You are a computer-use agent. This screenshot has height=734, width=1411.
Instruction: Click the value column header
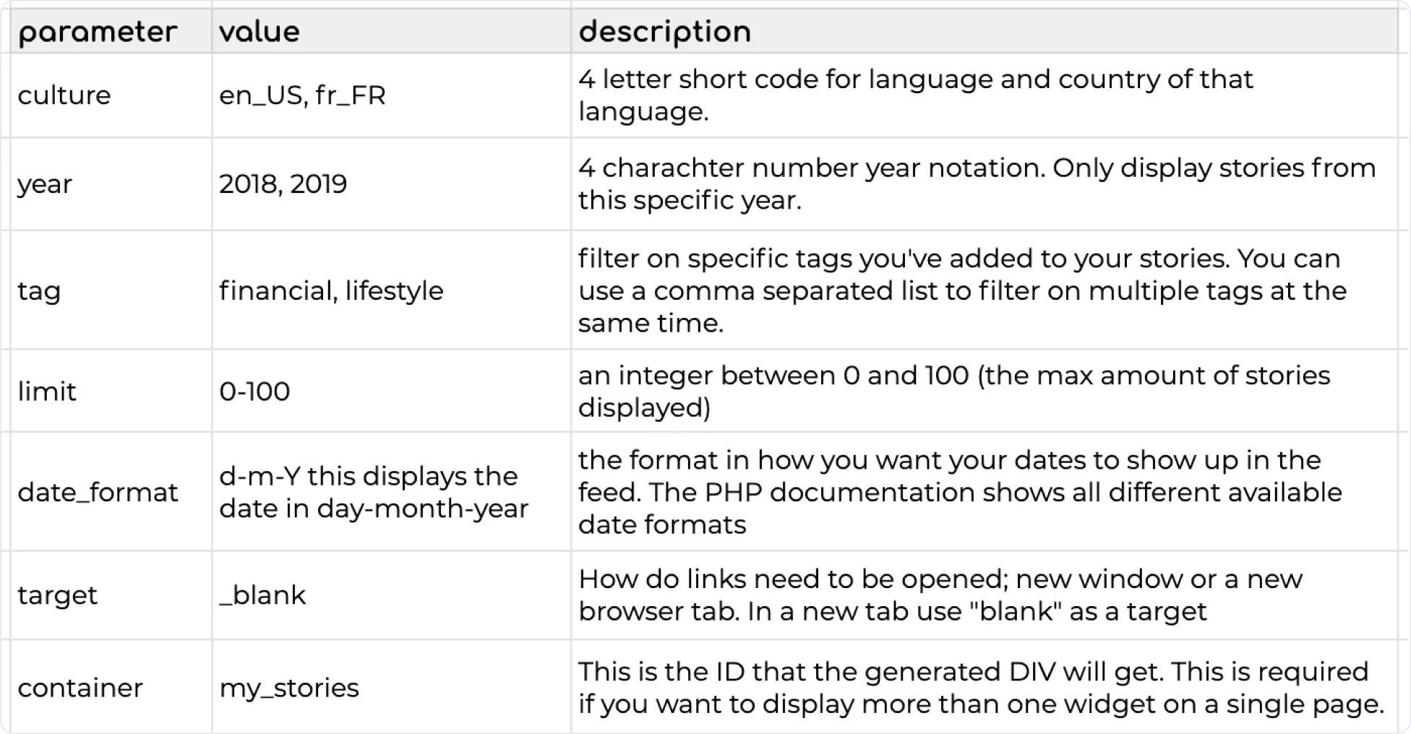click(x=391, y=31)
